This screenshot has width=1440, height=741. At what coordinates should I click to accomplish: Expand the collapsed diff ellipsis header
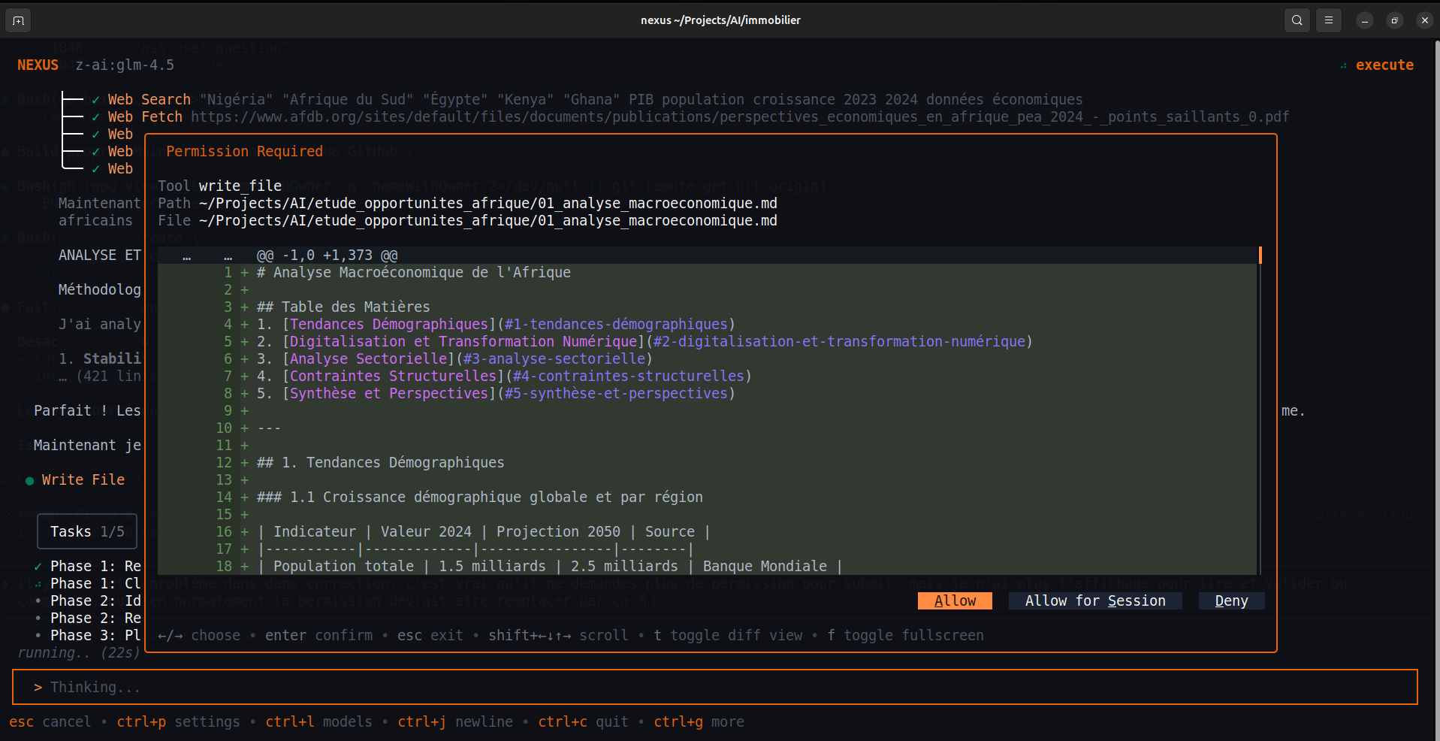[x=207, y=256]
